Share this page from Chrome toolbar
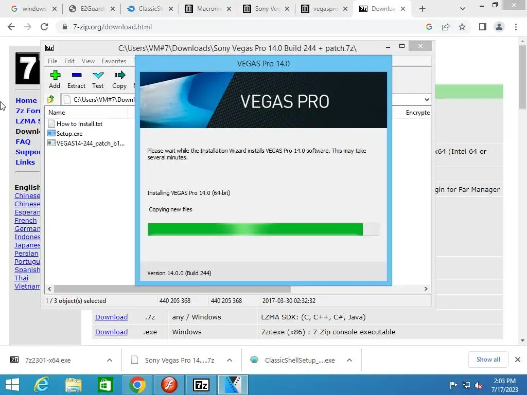Screen dimensions: 527x395 [x=446, y=27]
